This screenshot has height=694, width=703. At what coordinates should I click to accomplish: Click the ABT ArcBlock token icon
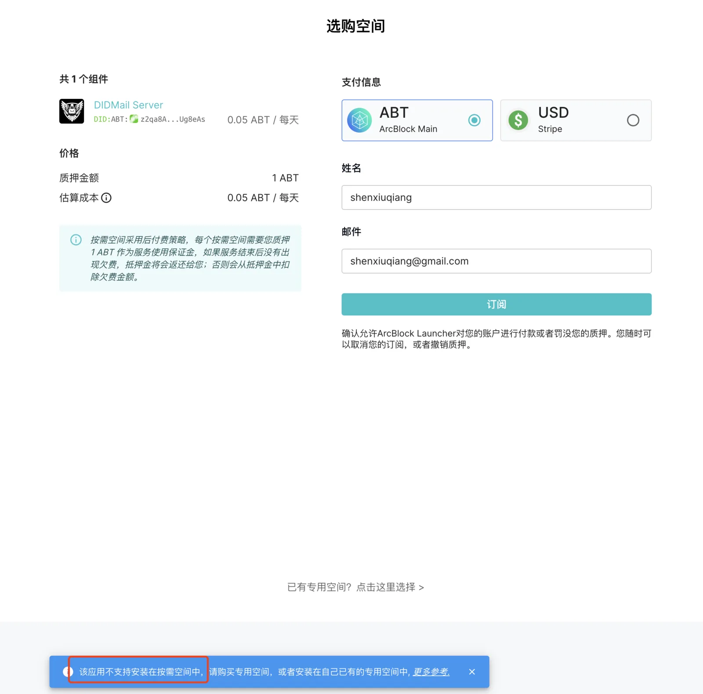tap(359, 120)
